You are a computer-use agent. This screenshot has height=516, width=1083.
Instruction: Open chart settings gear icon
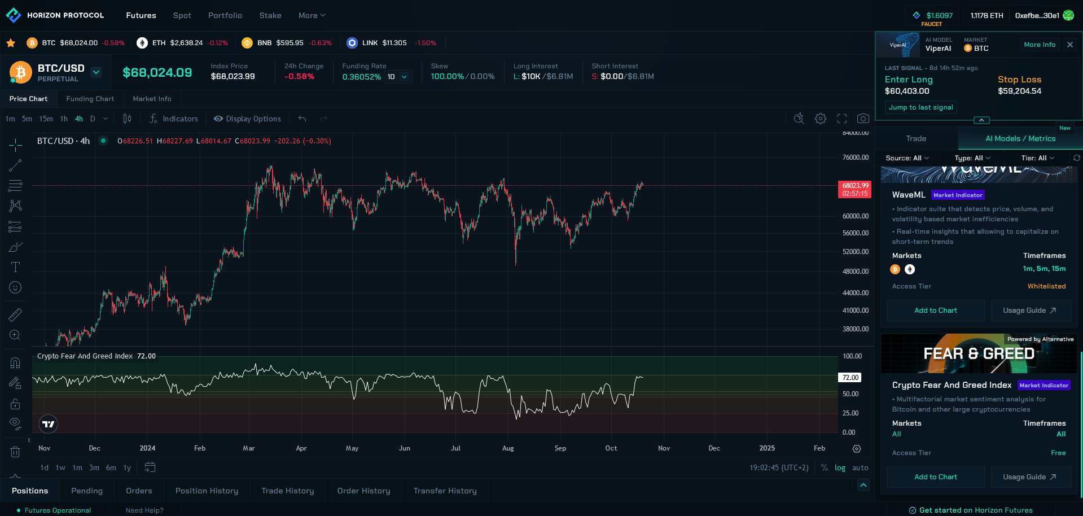(x=821, y=119)
